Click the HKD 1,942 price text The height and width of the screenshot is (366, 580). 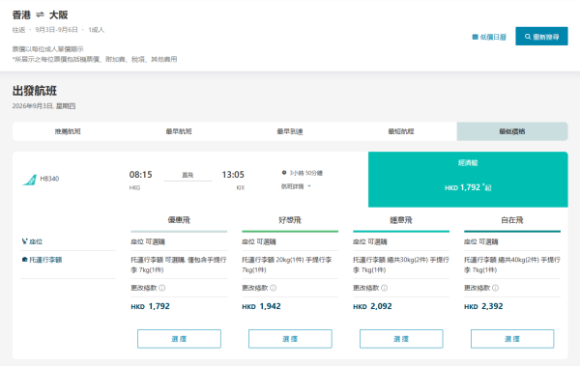[x=262, y=306]
